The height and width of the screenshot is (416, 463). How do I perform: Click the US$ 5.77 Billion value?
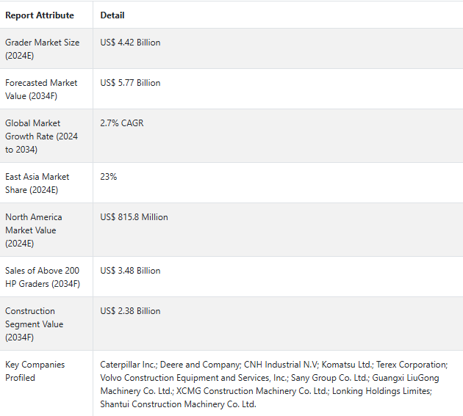(130, 83)
